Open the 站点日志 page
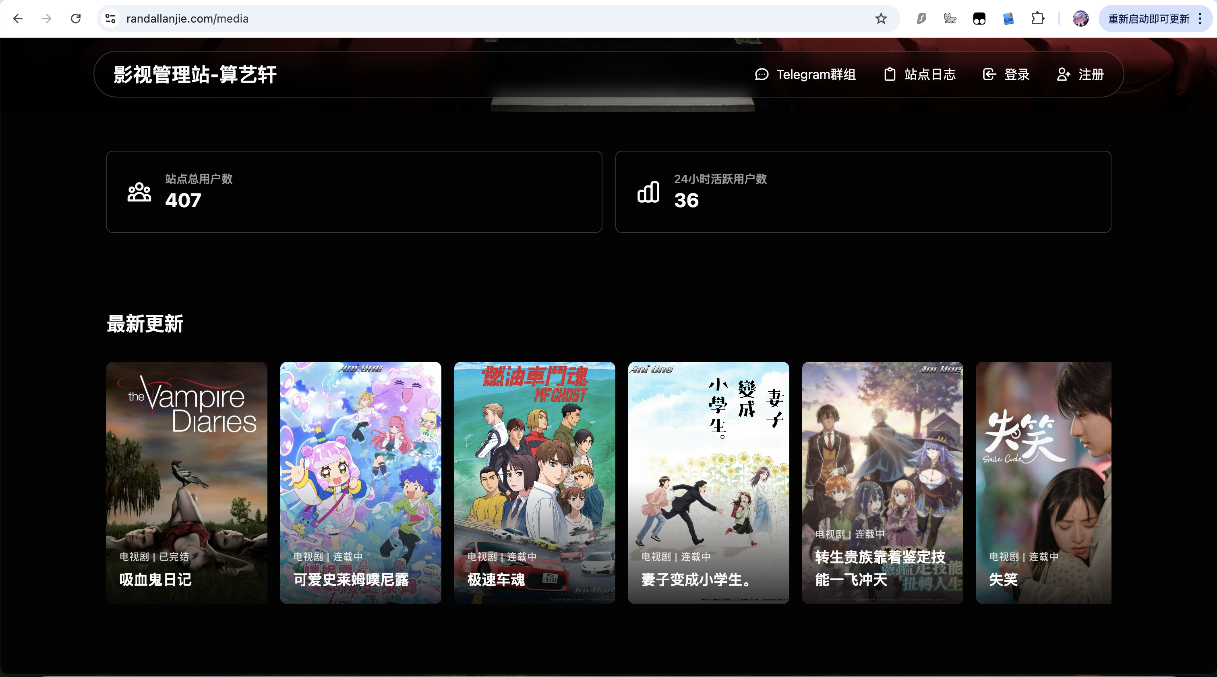1217x677 pixels. [x=920, y=75]
